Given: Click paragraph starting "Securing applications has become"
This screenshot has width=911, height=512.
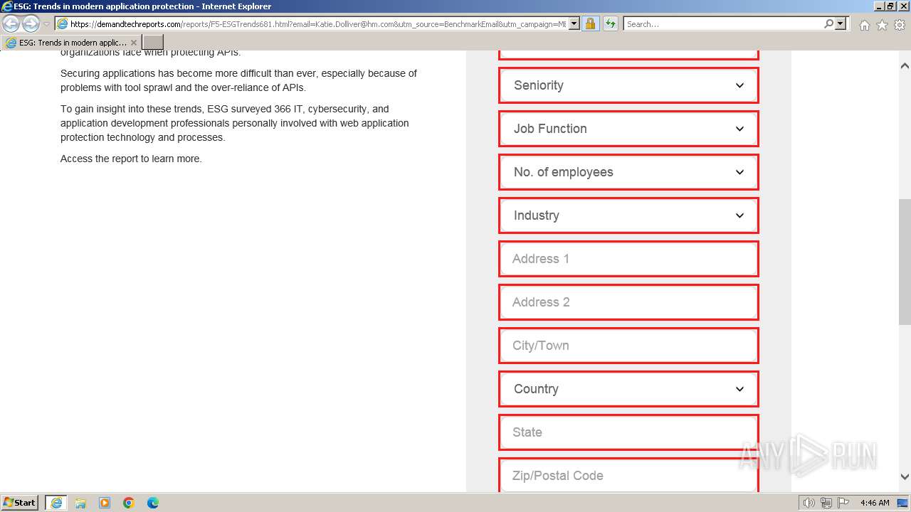Looking at the screenshot, I should point(238,80).
